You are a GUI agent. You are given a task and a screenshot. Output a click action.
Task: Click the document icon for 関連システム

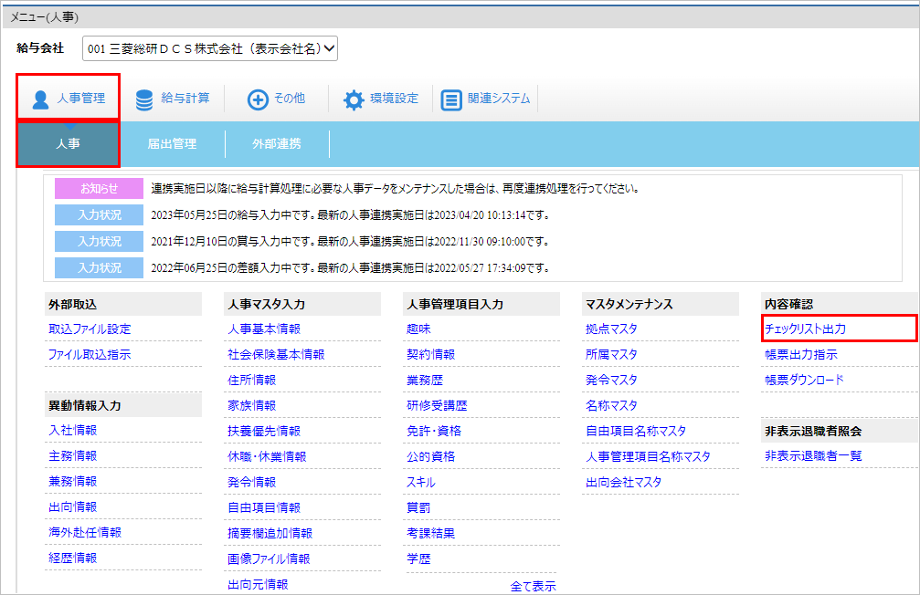tap(451, 99)
